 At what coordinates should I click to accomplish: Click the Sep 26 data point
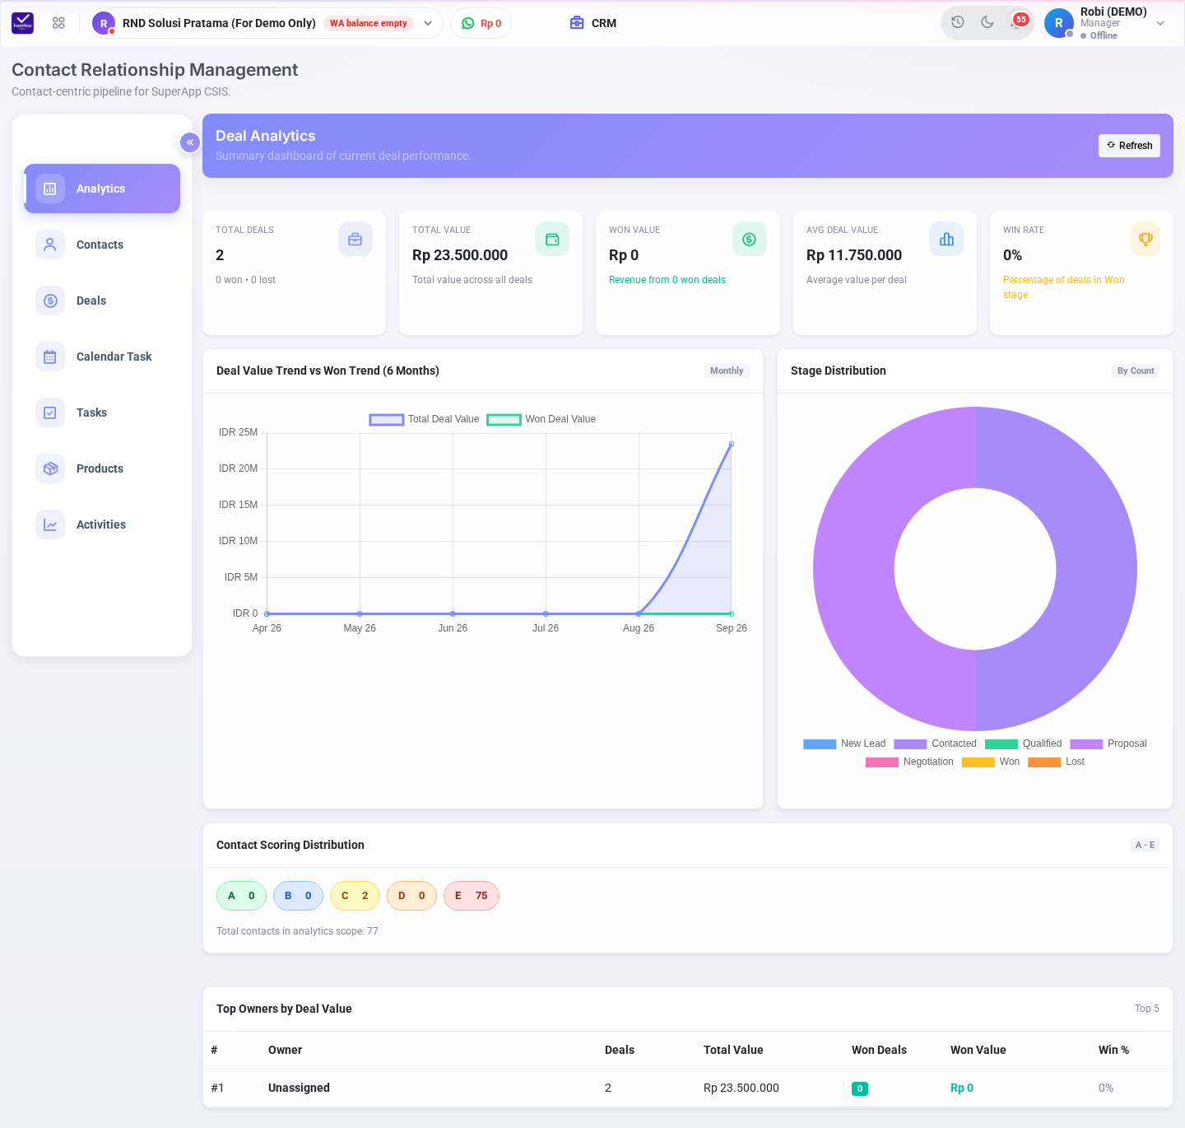pos(732,444)
